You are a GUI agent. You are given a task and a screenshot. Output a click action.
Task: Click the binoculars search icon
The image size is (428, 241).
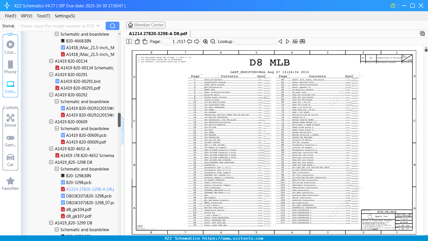(302, 42)
